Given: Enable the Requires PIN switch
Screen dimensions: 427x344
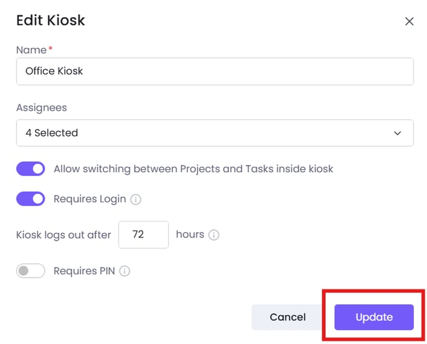Looking at the screenshot, I should [31, 271].
